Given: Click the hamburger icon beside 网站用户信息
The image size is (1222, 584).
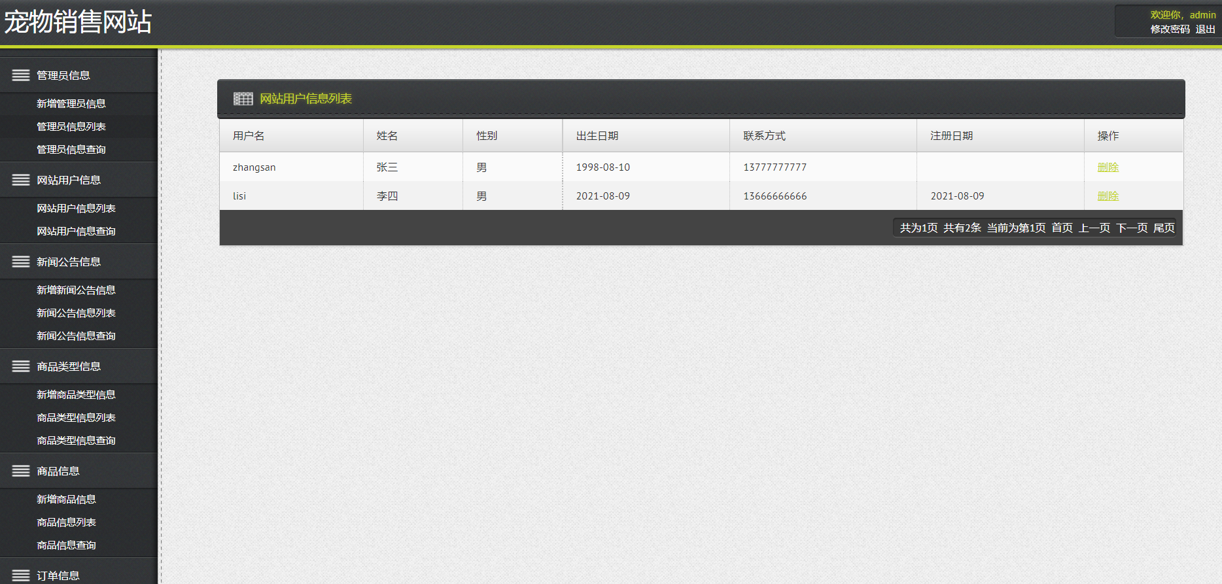Looking at the screenshot, I should [x=21, y=180].
